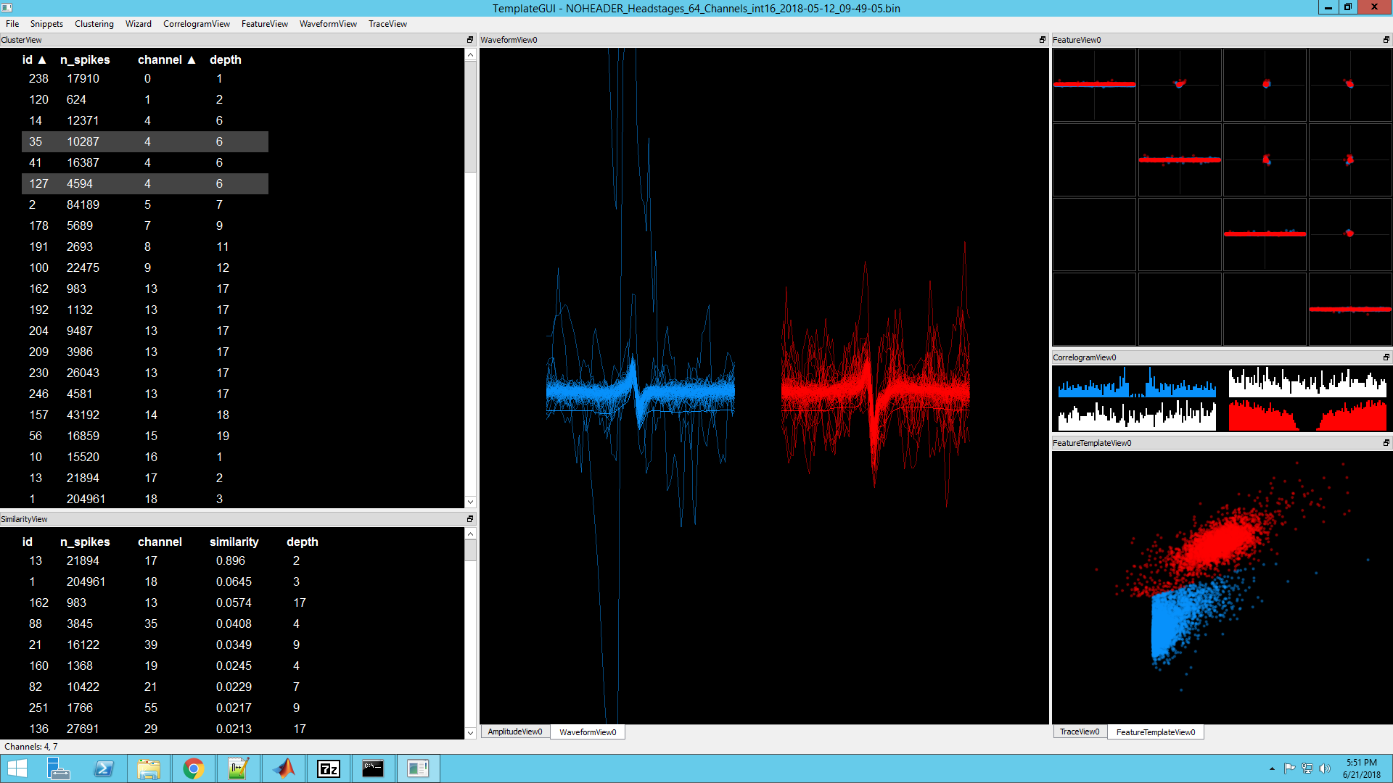
Task: Launch 7-Zip from the taskbar
Action: pyautogui.click(x=329, y=768)
